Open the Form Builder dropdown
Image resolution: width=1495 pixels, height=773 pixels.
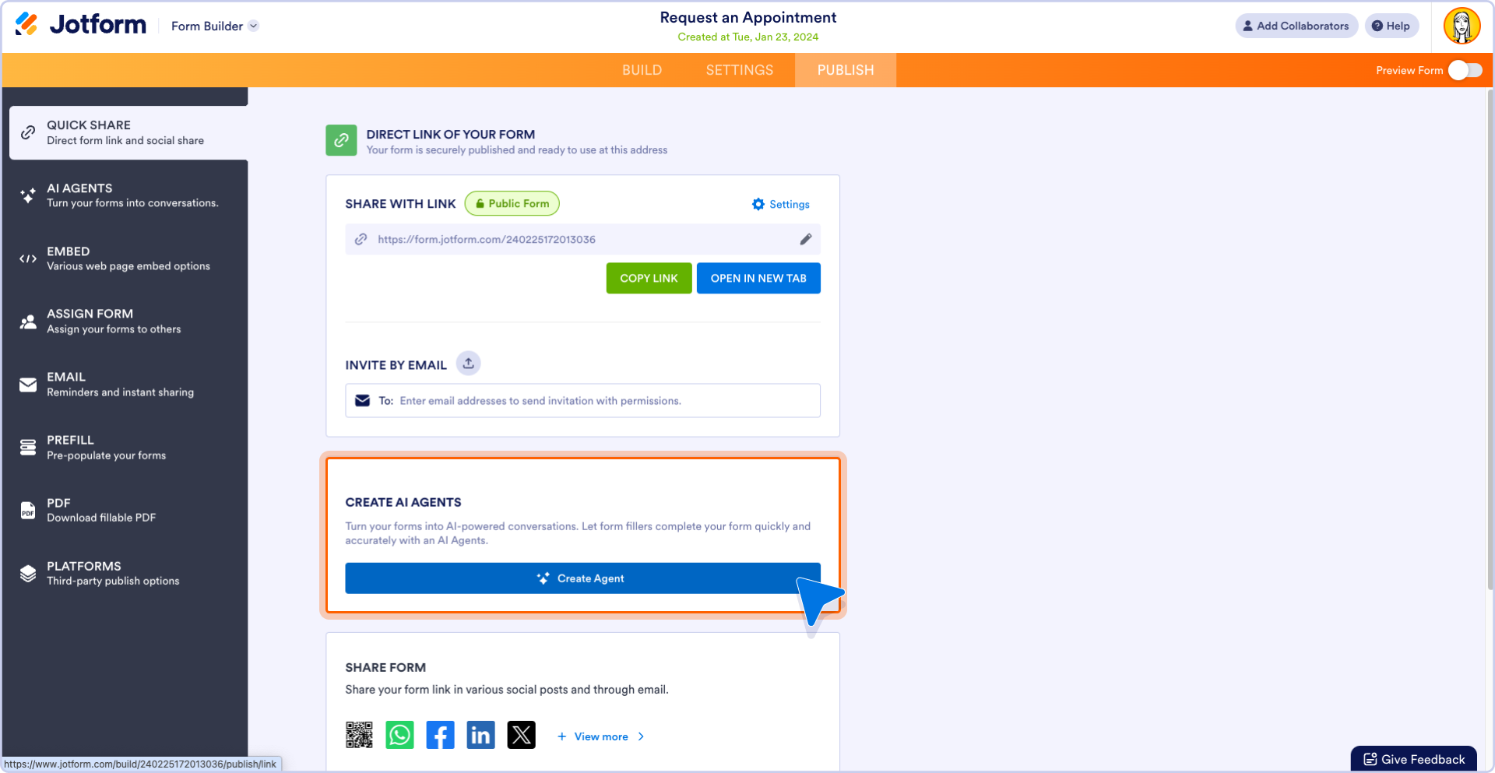point(215,26)
